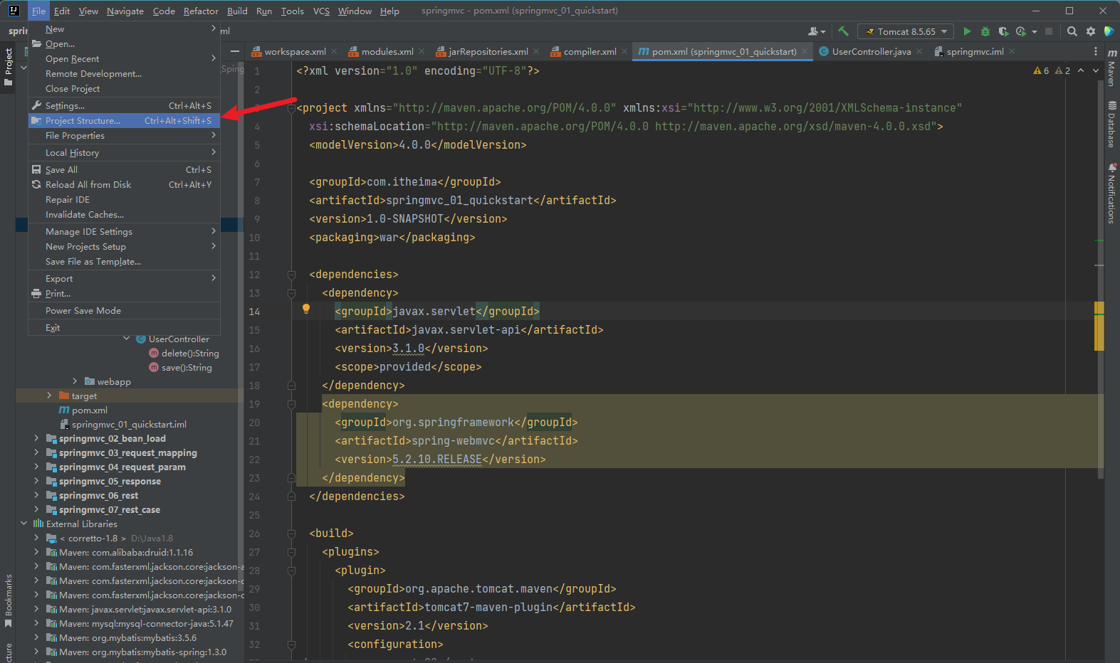1120x663 pixels.
Task: Choose Project Structure... from File menu
Action: pos(124,121)
